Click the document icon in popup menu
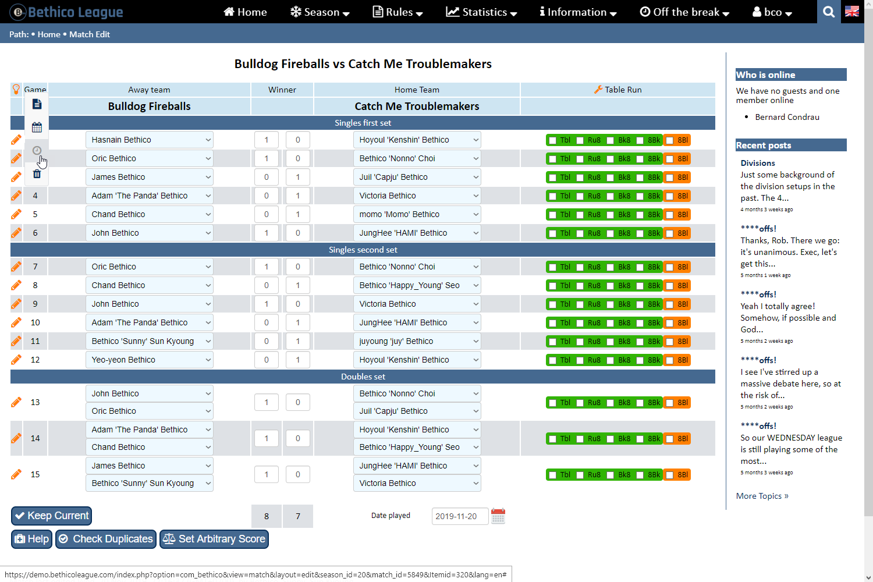Screen dimensions: 873x582 (37, 104)
